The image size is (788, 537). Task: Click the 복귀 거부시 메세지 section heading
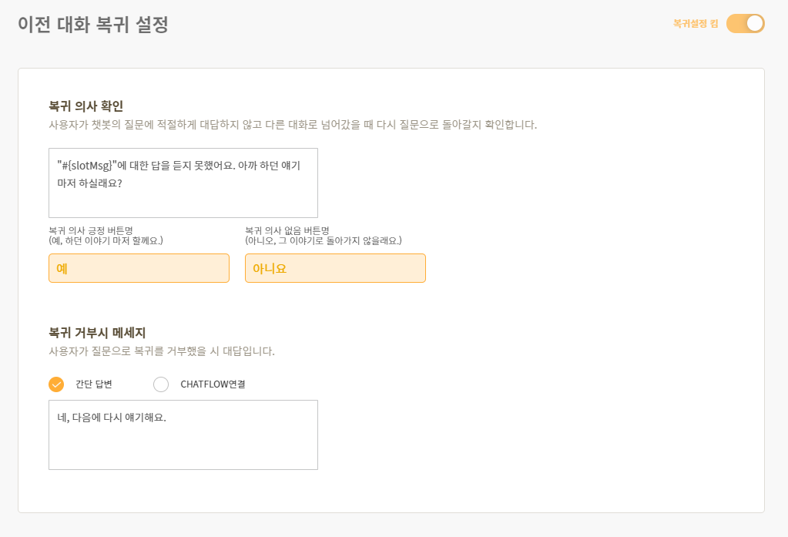point(97,332)
